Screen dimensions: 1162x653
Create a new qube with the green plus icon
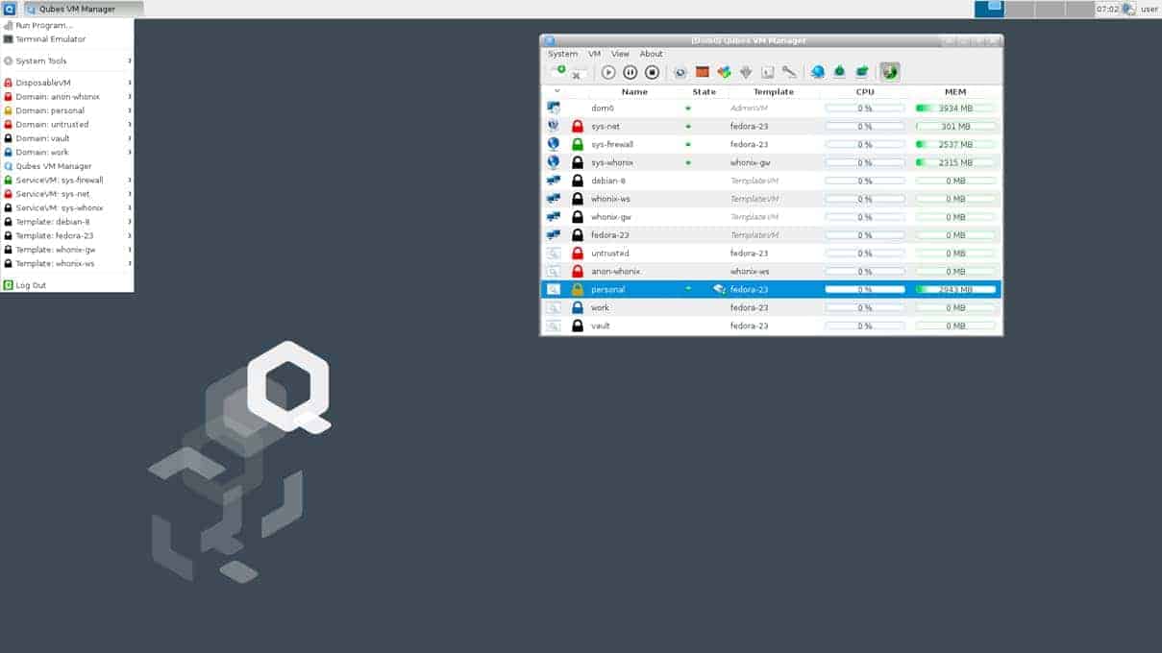click(559, 70)
